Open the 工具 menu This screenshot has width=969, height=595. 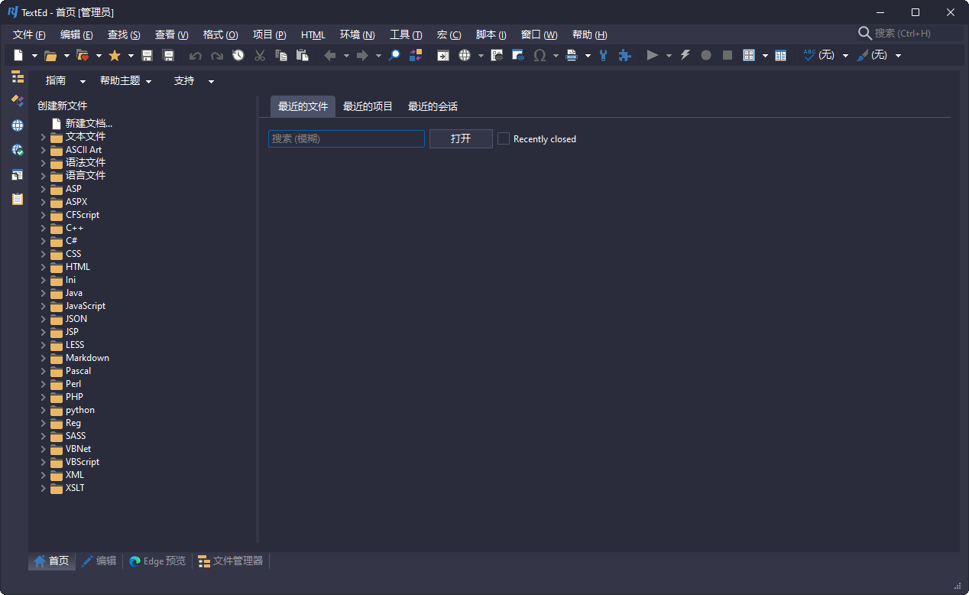(x=405, y=34)
